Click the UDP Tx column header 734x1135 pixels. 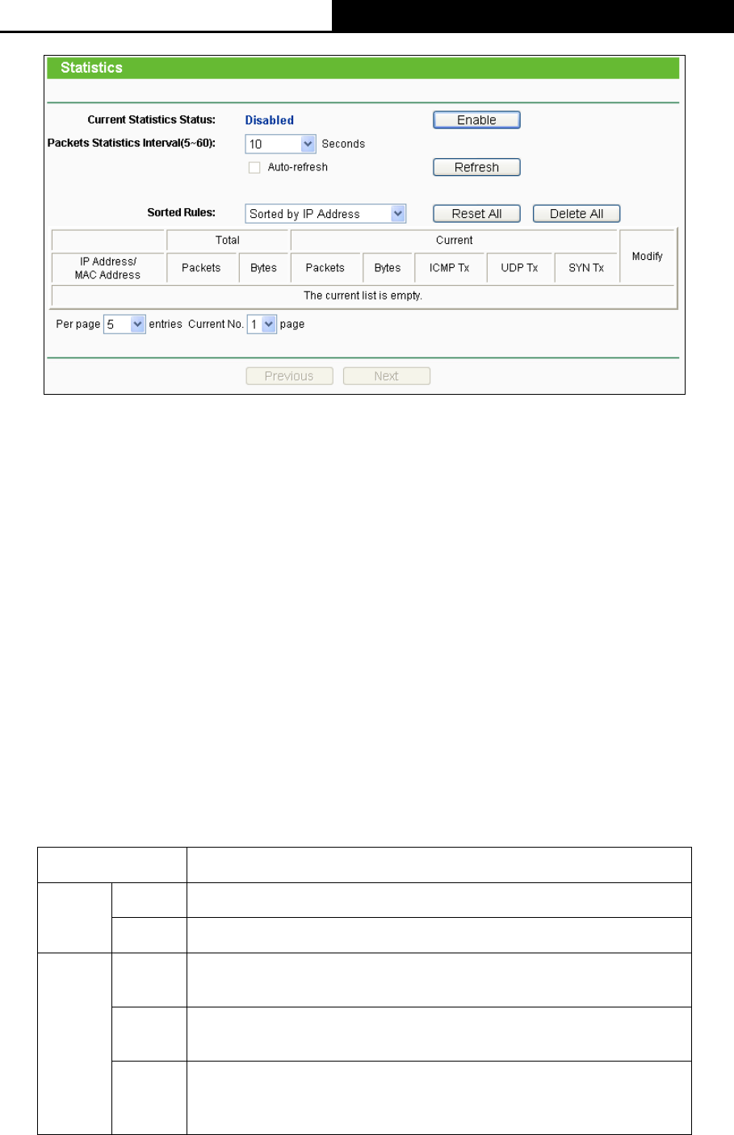[x=519, y=268]
